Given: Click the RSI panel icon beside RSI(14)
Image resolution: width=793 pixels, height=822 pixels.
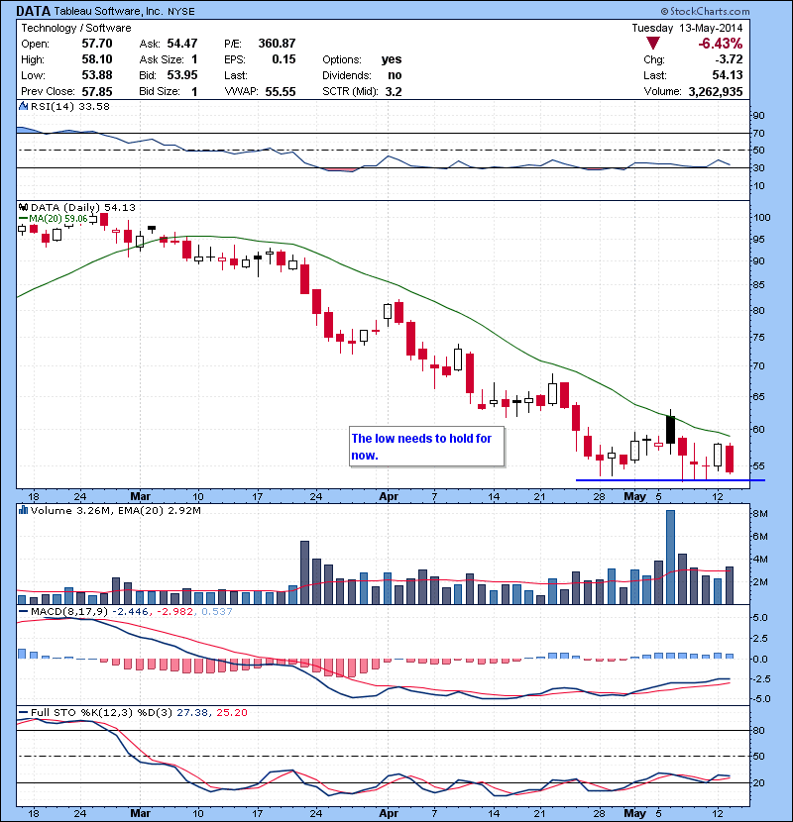Looking at the screenshot, I should (x=23, y=106).
